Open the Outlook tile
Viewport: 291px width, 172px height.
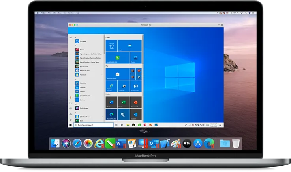[136, 115]
